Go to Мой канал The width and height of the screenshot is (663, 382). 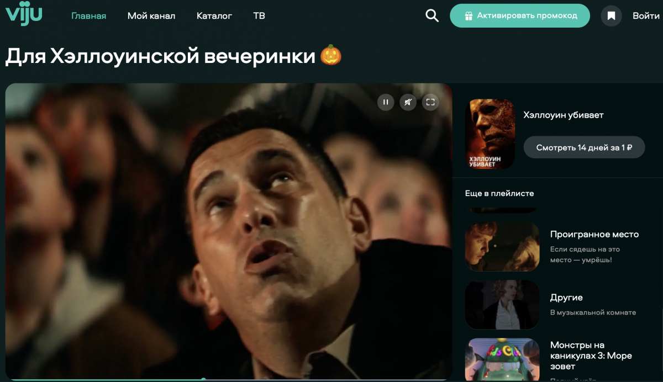pyautogui.click(x=151, y=16)
